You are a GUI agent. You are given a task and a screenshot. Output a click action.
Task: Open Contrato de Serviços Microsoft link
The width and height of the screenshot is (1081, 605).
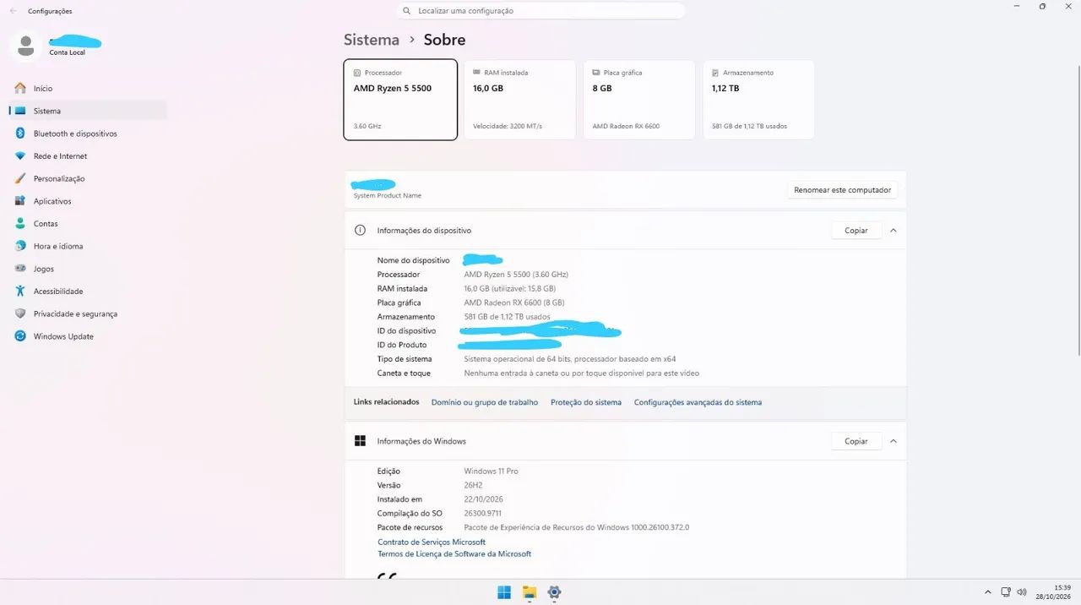(432, 542)
